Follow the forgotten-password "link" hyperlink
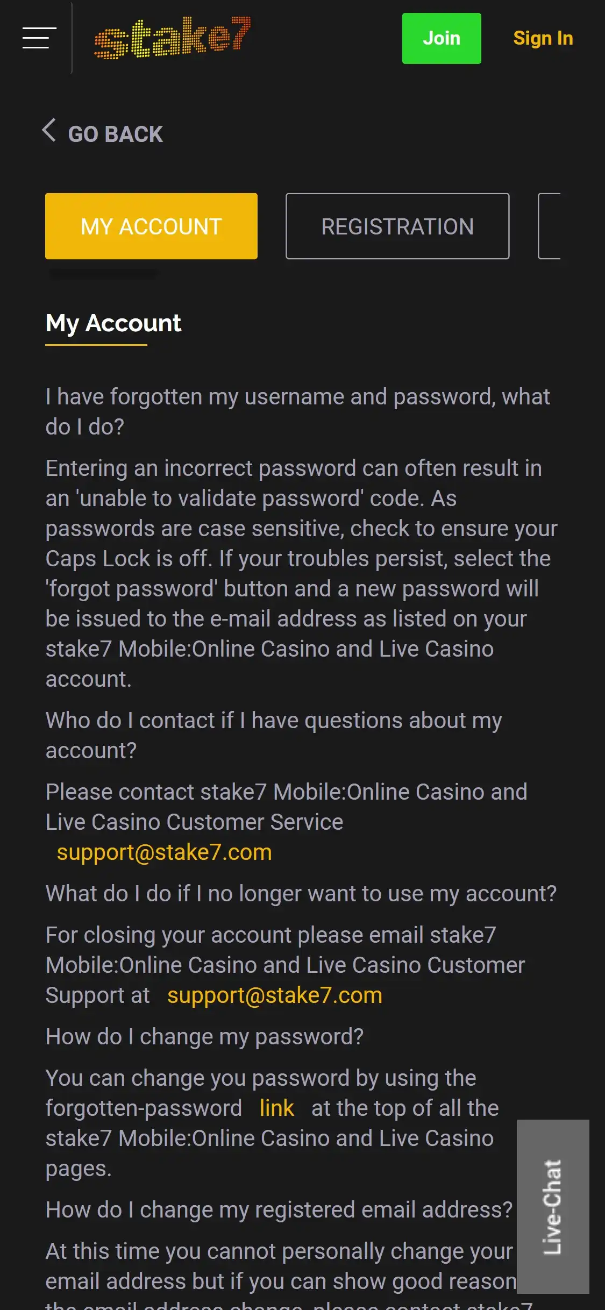605x1310 pixels. pos(276,1108)
